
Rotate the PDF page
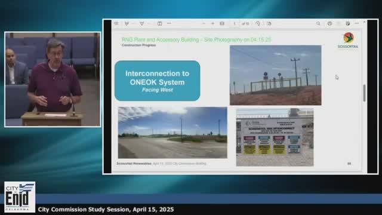258,24
